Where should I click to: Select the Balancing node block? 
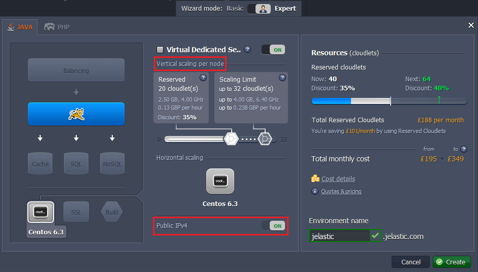(x=76, y=70)
